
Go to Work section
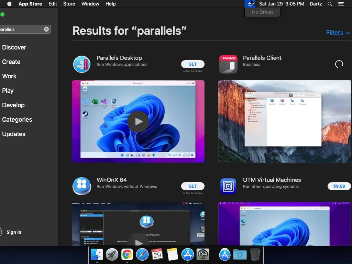(x=9, y=76)
